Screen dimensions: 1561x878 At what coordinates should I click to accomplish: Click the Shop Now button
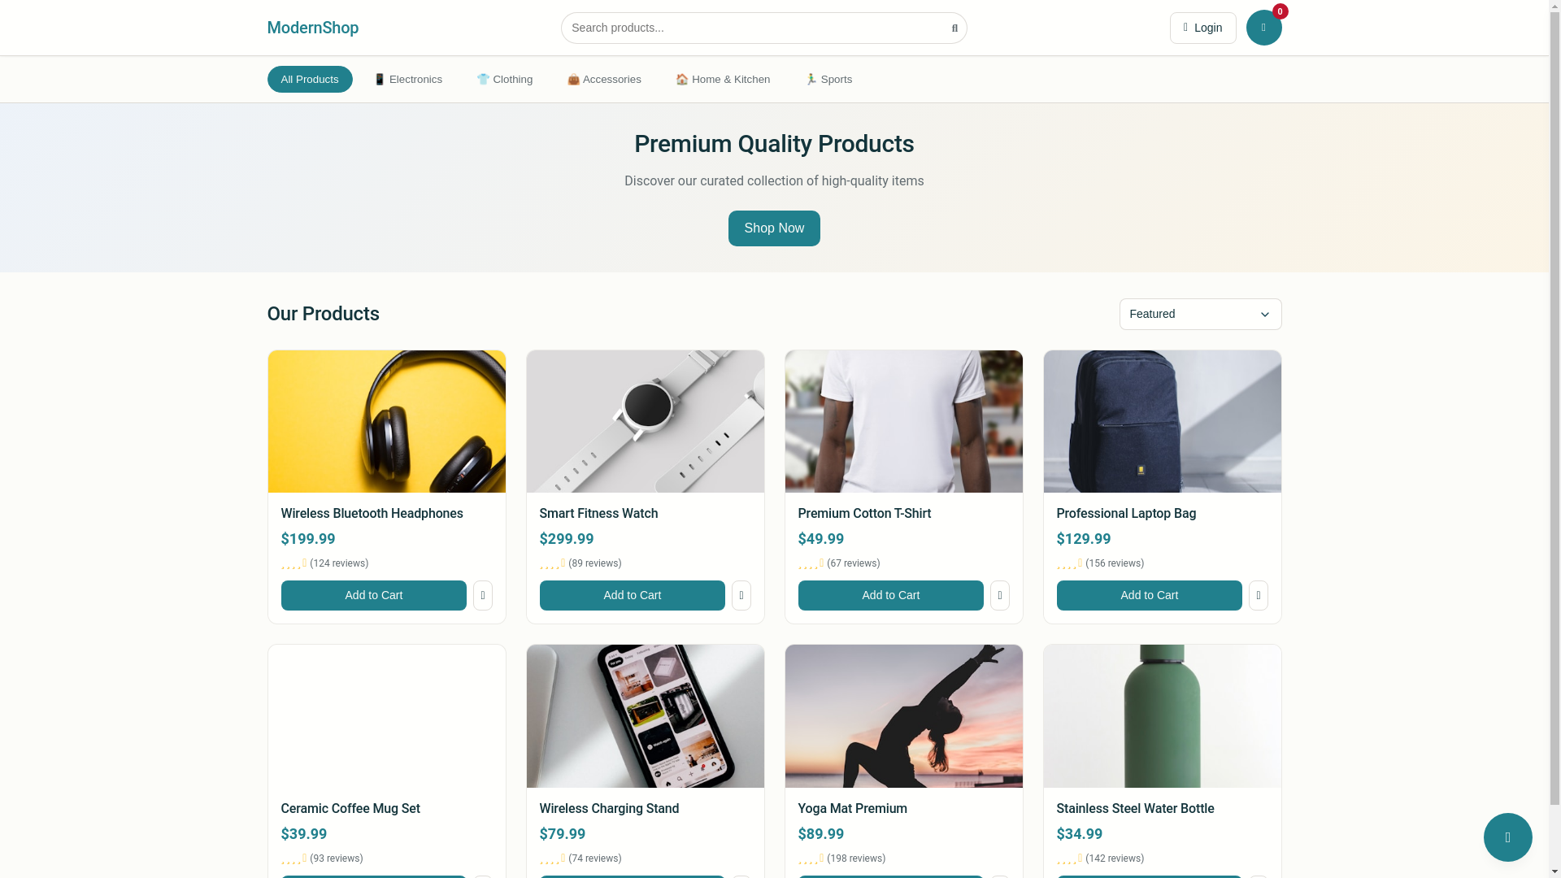pyautogui.click(x=773, y=228)
